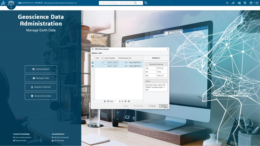
Task: Close the GDS Revisions dialog with X
Action: [168, 49]
